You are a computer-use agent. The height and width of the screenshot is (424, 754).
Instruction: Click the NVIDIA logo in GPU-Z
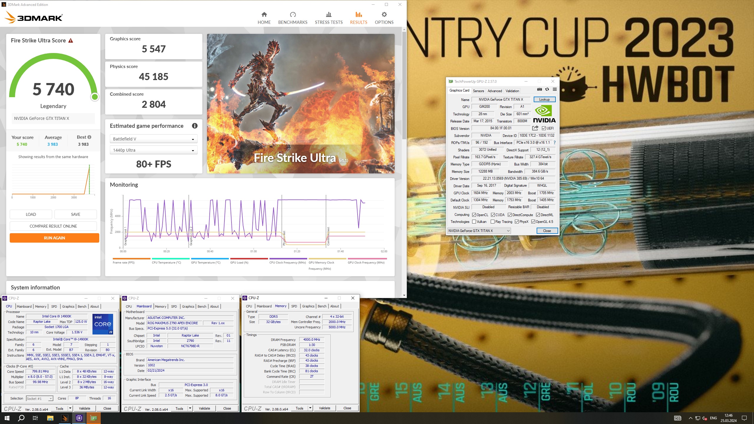(544, 114)
